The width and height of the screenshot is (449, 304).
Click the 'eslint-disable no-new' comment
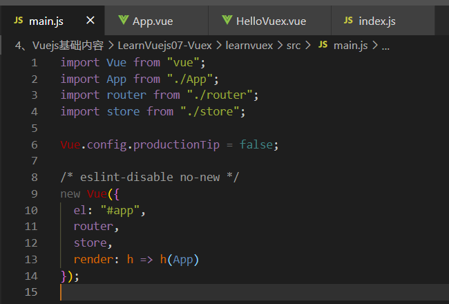coord(150,178)
